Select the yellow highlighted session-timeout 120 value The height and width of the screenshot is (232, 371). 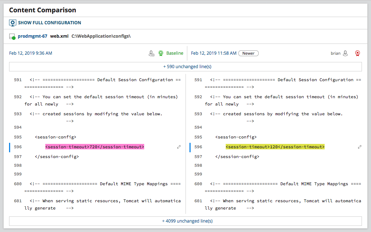(x=275, y=147)
